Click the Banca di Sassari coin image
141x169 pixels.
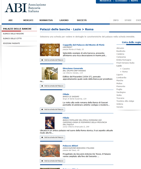pos(50,99)
